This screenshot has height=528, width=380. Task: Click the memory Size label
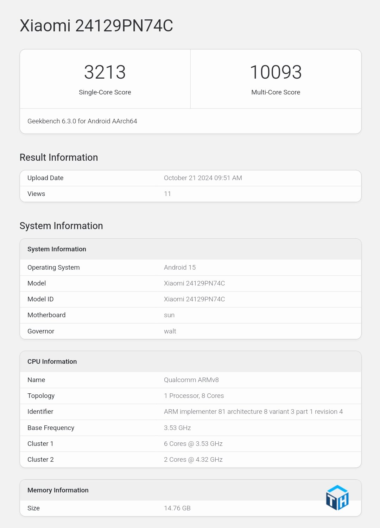click(33, 508)
